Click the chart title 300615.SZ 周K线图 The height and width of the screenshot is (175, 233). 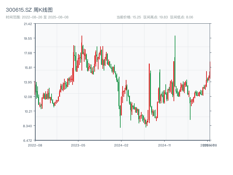coord(29,10)
